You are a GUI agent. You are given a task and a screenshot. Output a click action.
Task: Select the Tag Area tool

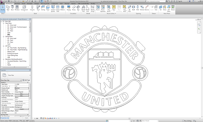click(x=124, y=9)
